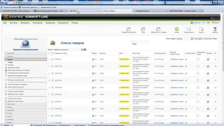
Task: Toggle published checkmark for ART 01.01
Action: 186,59
